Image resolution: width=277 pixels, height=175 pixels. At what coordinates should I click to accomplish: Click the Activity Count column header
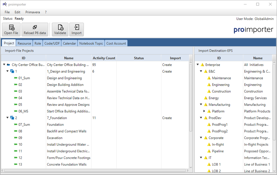tap(104, 58)
